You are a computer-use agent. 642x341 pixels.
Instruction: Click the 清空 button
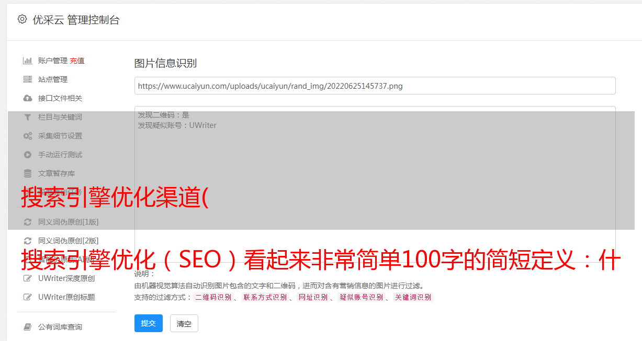[184, 323]
